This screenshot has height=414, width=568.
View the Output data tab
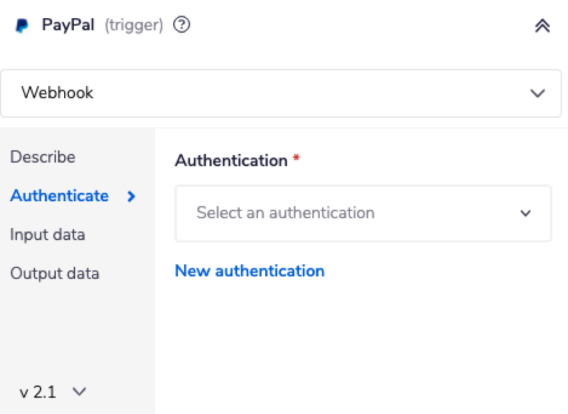click(55, 274)
